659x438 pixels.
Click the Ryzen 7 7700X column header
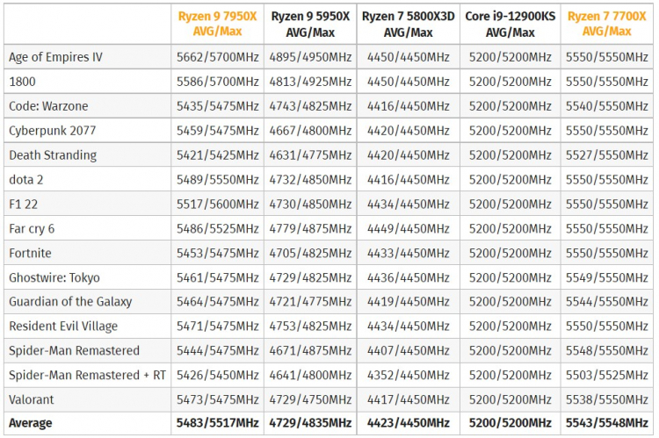pos(606,24)
